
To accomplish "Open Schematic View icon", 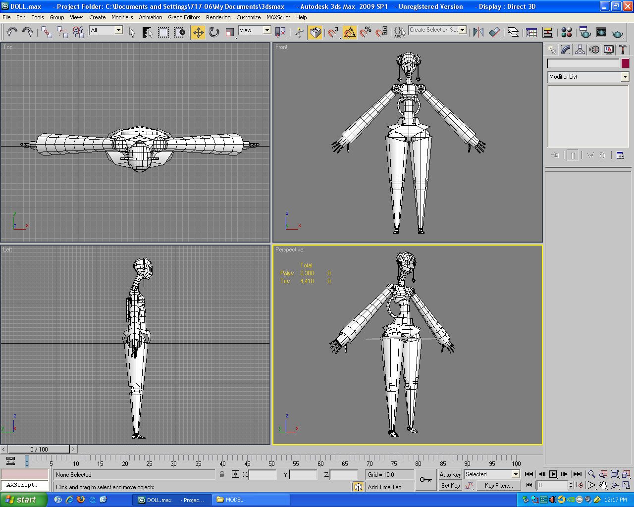I will click(548, 32).
